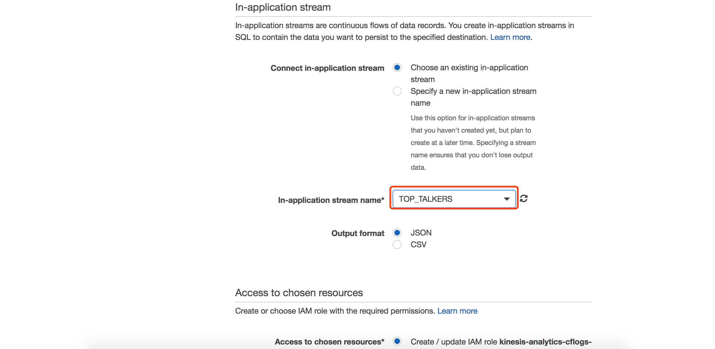
Task: Click the refresh icon beside stream name dropdown
Action: point(523,199)
